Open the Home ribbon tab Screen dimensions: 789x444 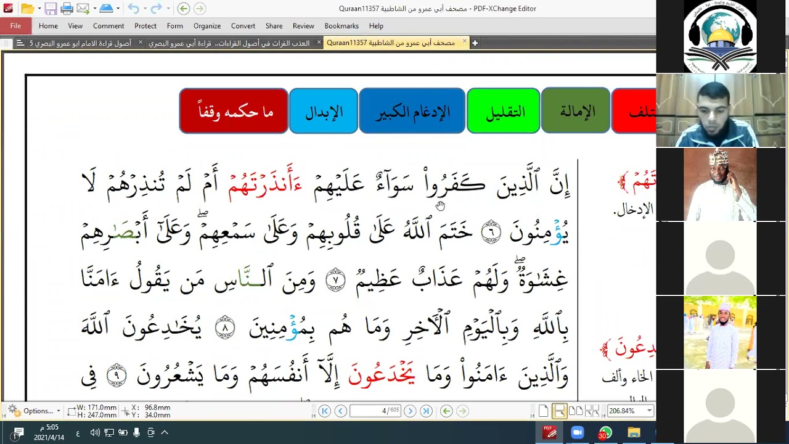(48, 26)
